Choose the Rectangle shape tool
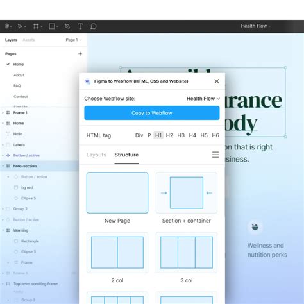This screenshot has width=304, height=304. tap(52, 26)
